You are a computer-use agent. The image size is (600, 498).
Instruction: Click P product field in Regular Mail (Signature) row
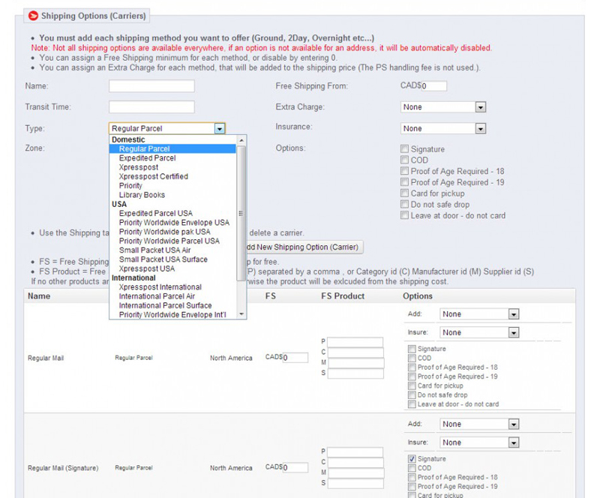pos(355,452)
